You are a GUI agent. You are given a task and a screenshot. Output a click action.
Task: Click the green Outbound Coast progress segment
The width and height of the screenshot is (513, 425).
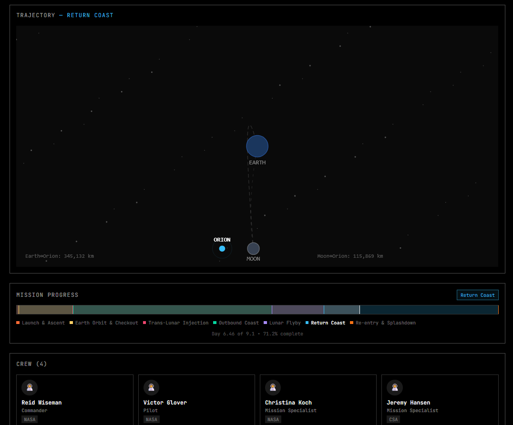point(173,310)
